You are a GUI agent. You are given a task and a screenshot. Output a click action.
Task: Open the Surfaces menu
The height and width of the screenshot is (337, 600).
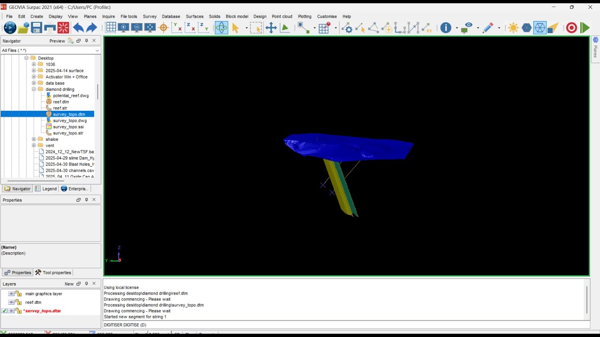pos(195,16)
